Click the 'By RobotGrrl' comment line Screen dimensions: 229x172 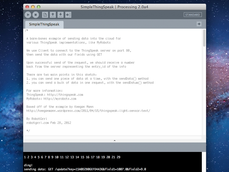37,119
